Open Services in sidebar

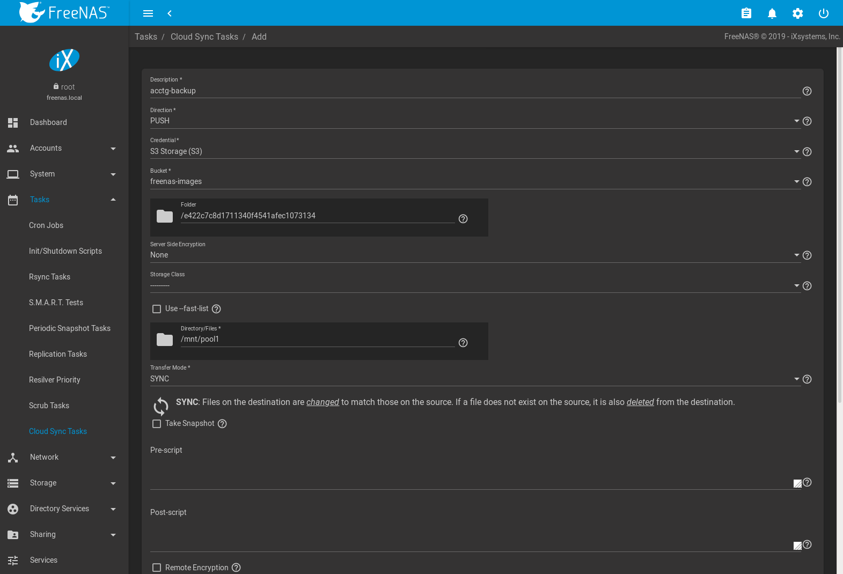64,560
